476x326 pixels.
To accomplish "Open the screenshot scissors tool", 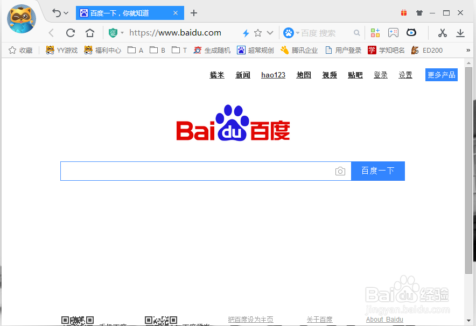I will click(442, 33).
